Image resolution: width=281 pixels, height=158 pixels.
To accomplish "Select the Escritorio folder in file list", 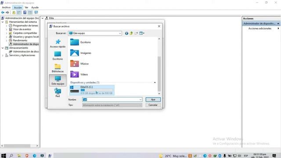I will tap(81, 42).
